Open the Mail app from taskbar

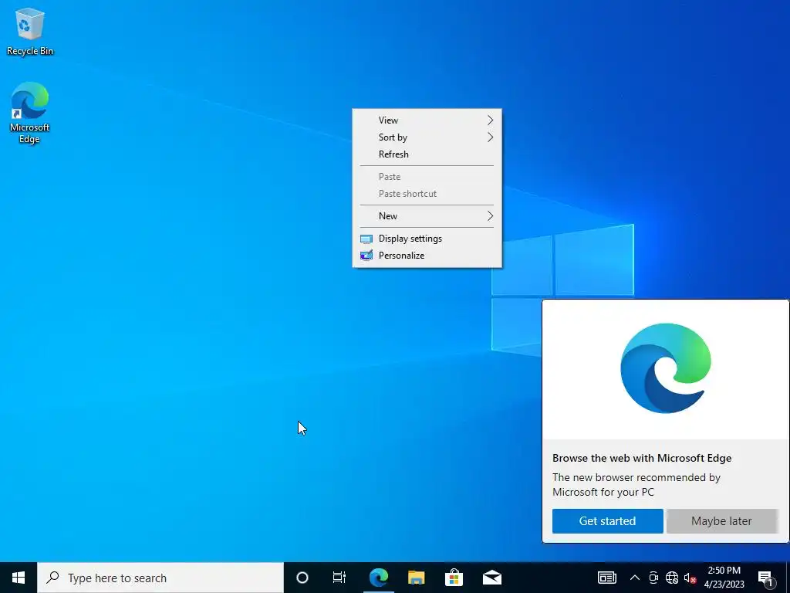click(491, 578)
